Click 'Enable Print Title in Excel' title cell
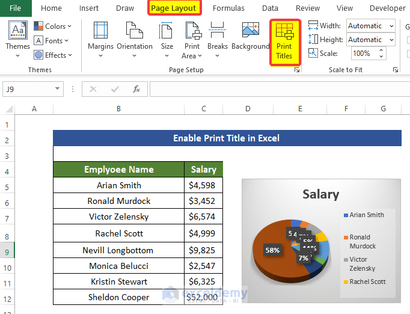Image resolution: width=410 pixels, height=314 pixels. click(227, 138)
